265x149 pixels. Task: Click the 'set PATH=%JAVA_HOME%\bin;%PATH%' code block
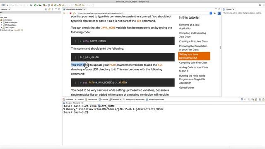pos(123,83)
